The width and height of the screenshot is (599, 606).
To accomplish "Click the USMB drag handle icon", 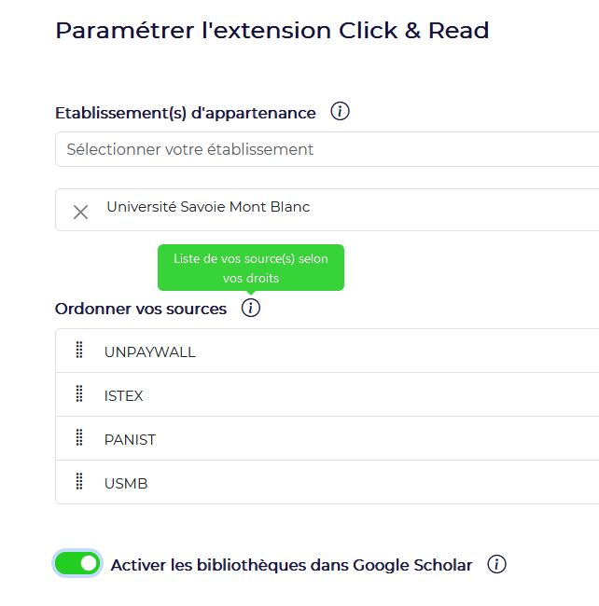I will pos(79,481).
